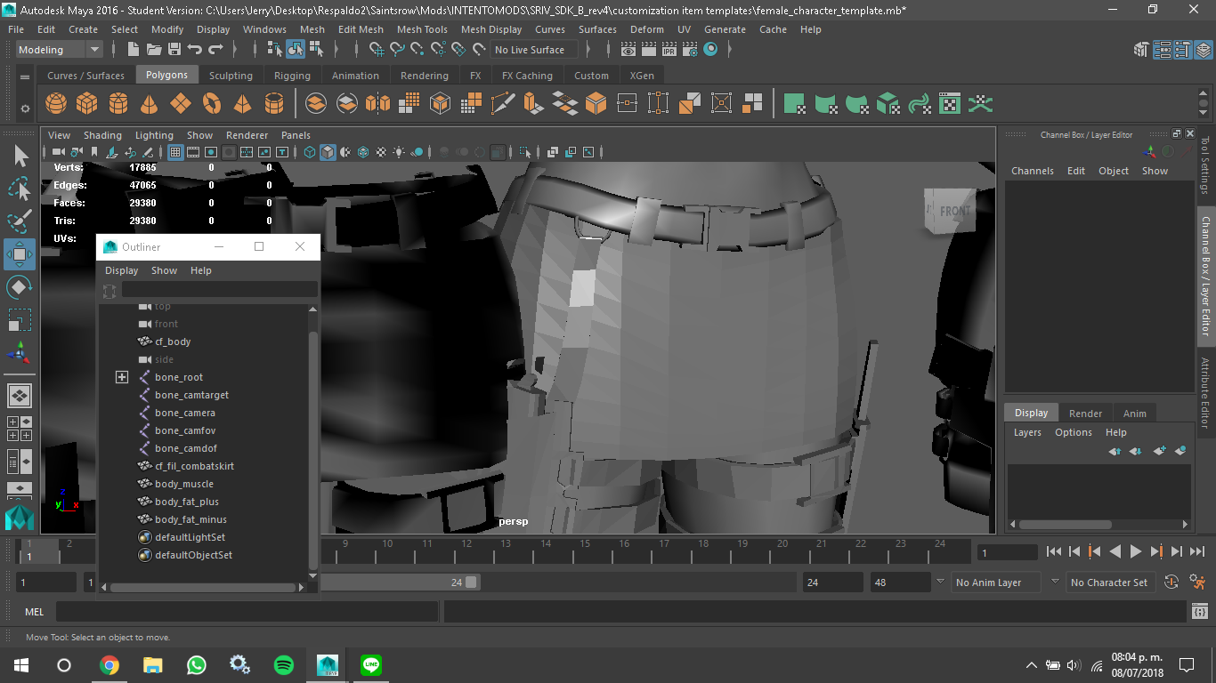Click the Undo arrow icon
Screen dimensions: 1216x683
click(x=195, y=50)
